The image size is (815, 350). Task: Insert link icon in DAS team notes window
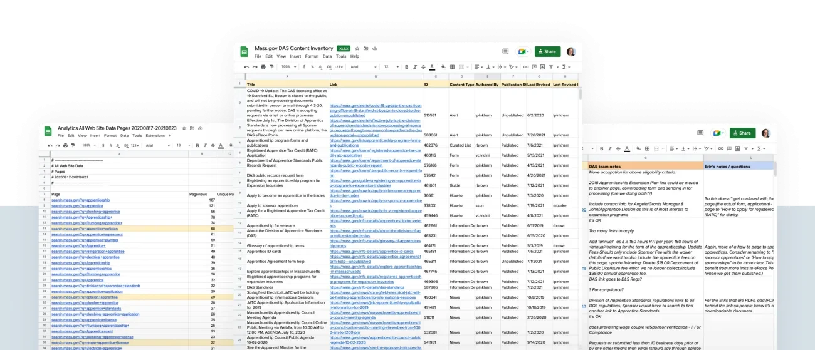[x=721, y=148]
